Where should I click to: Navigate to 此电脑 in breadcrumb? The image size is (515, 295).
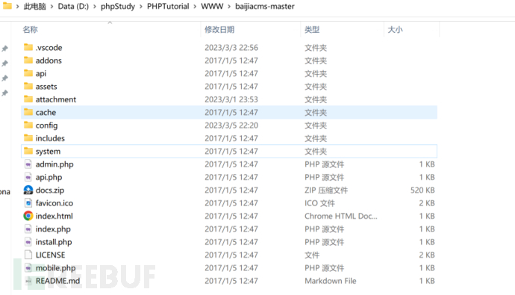pyautogui.click(x=35, y=6)
